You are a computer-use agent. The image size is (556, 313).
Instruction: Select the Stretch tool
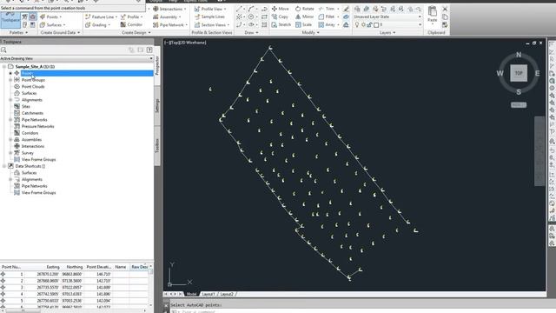[x=281, y=25]
